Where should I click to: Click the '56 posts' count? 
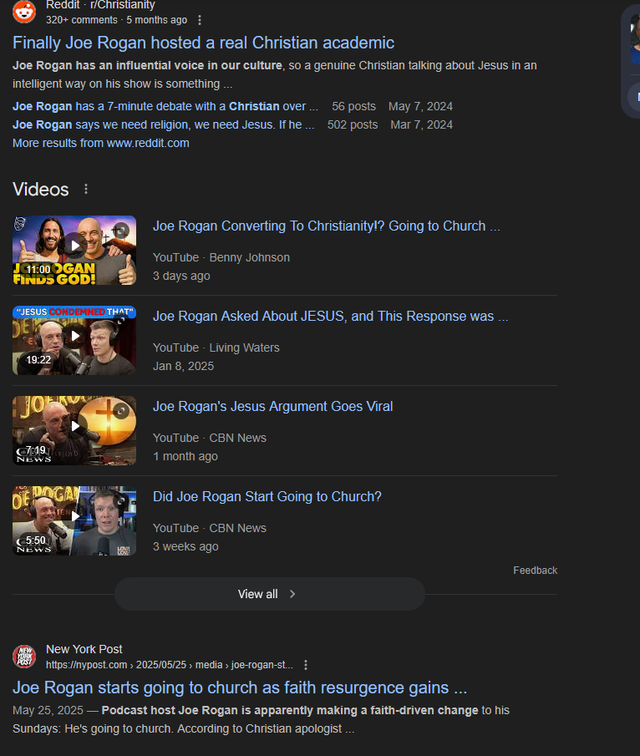(x=353, y=106)
